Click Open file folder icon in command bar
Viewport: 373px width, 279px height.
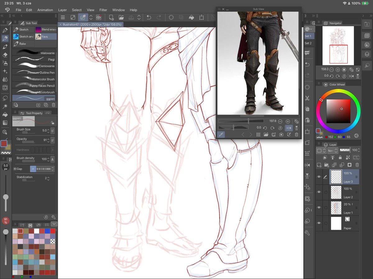[121, 18]
